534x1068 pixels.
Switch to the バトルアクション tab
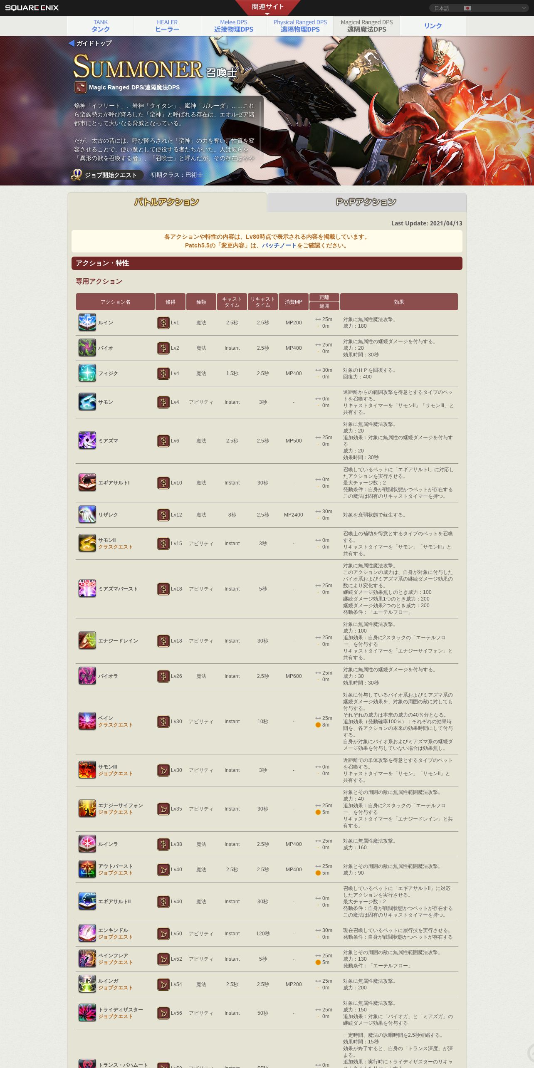point(167,202)
